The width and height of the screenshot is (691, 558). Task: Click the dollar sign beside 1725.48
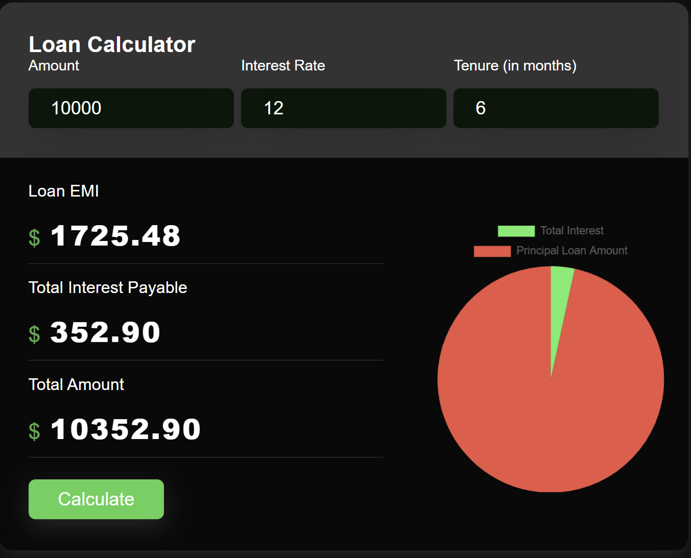34,238
